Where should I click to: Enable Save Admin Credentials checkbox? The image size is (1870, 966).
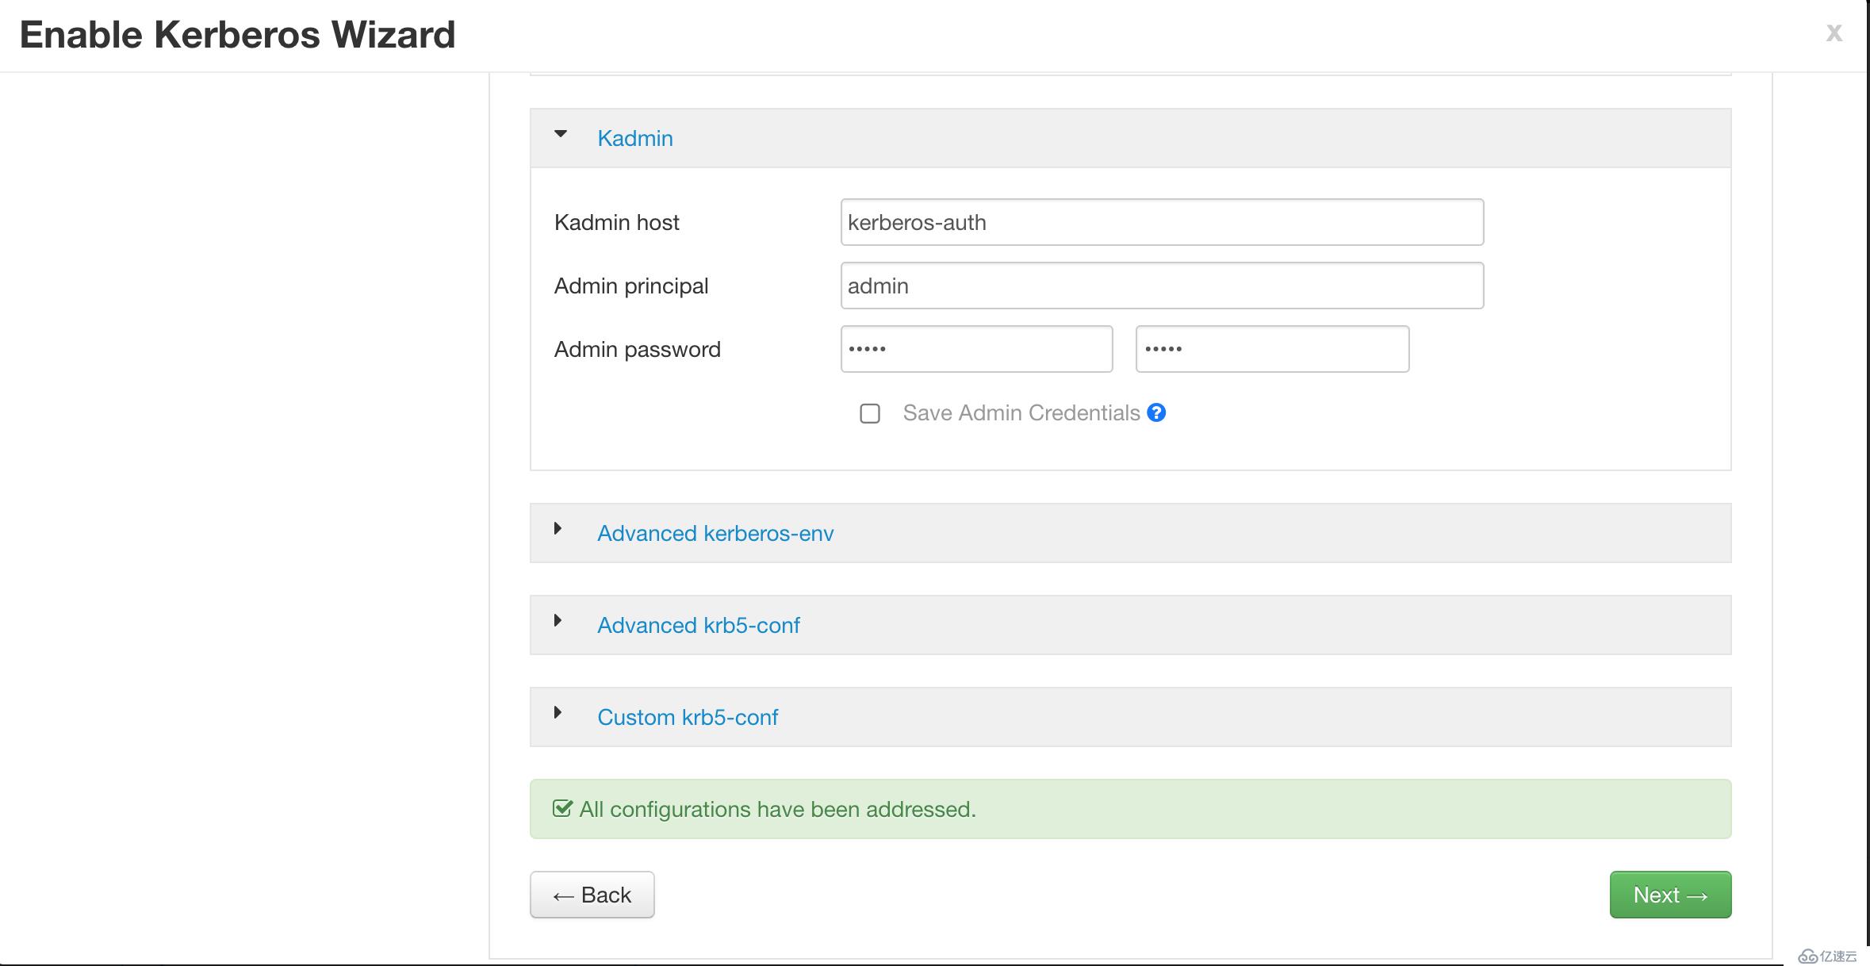pyautogui.click(x=870, y=412)
